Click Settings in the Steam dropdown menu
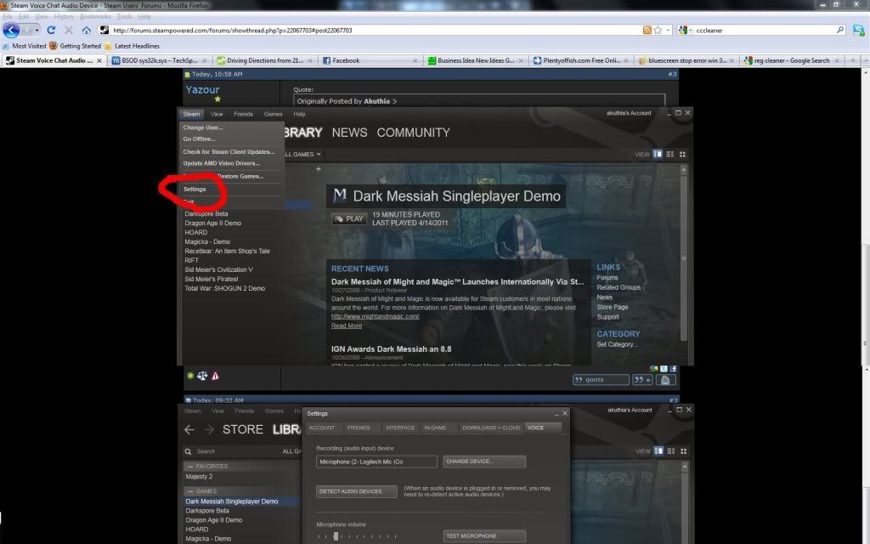The height and width of the screenshot is (544, 870). [x=195, y=190]
